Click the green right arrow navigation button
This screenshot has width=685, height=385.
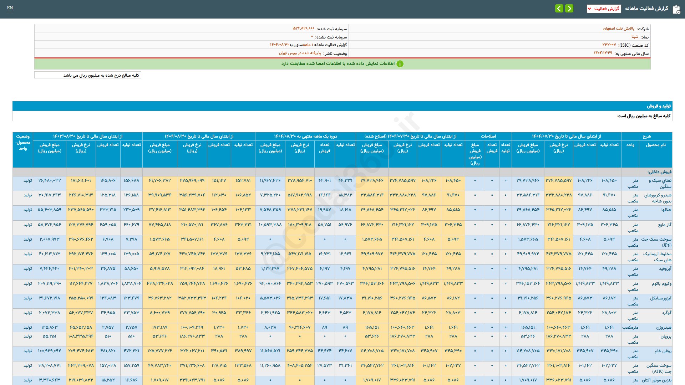(x=569, y=9)
